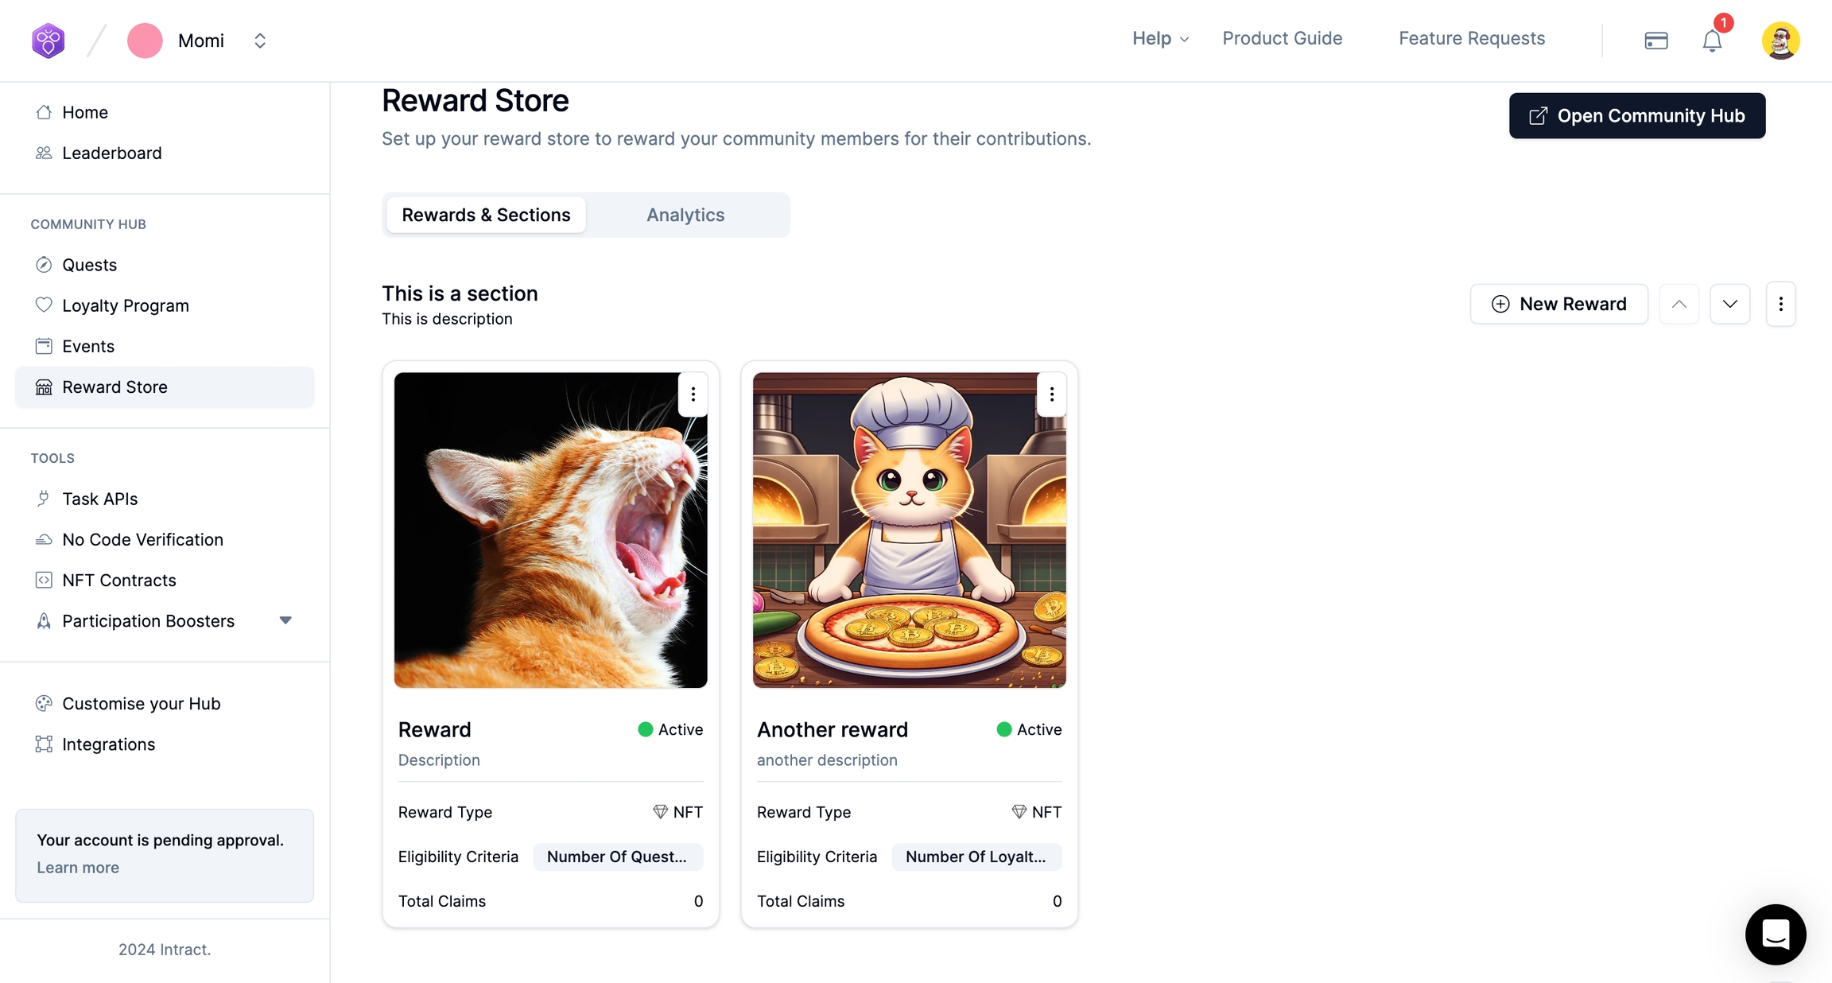
Task: Expand the Momi workspace switcher
Action: 260,41
